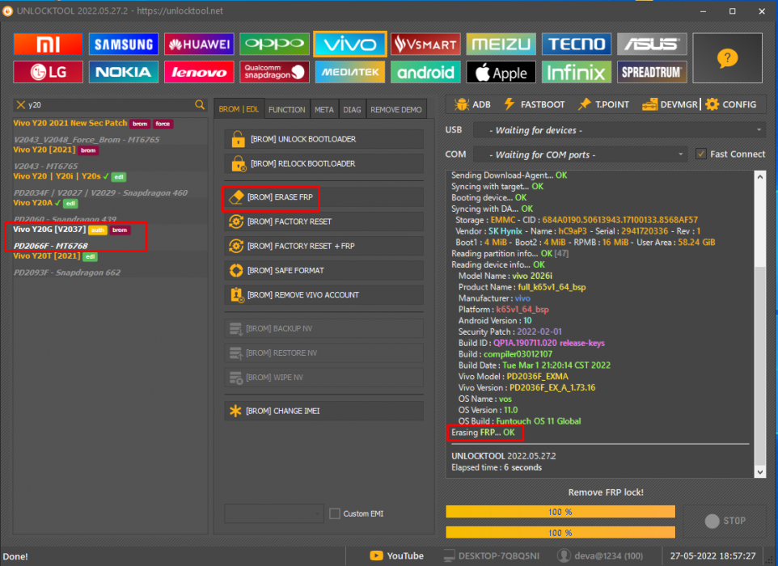
Task: Select the Vsmart brand logo
Action: pyautogui.click(x=425, y=44)
